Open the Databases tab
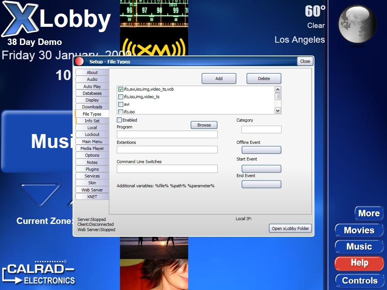 92,93
